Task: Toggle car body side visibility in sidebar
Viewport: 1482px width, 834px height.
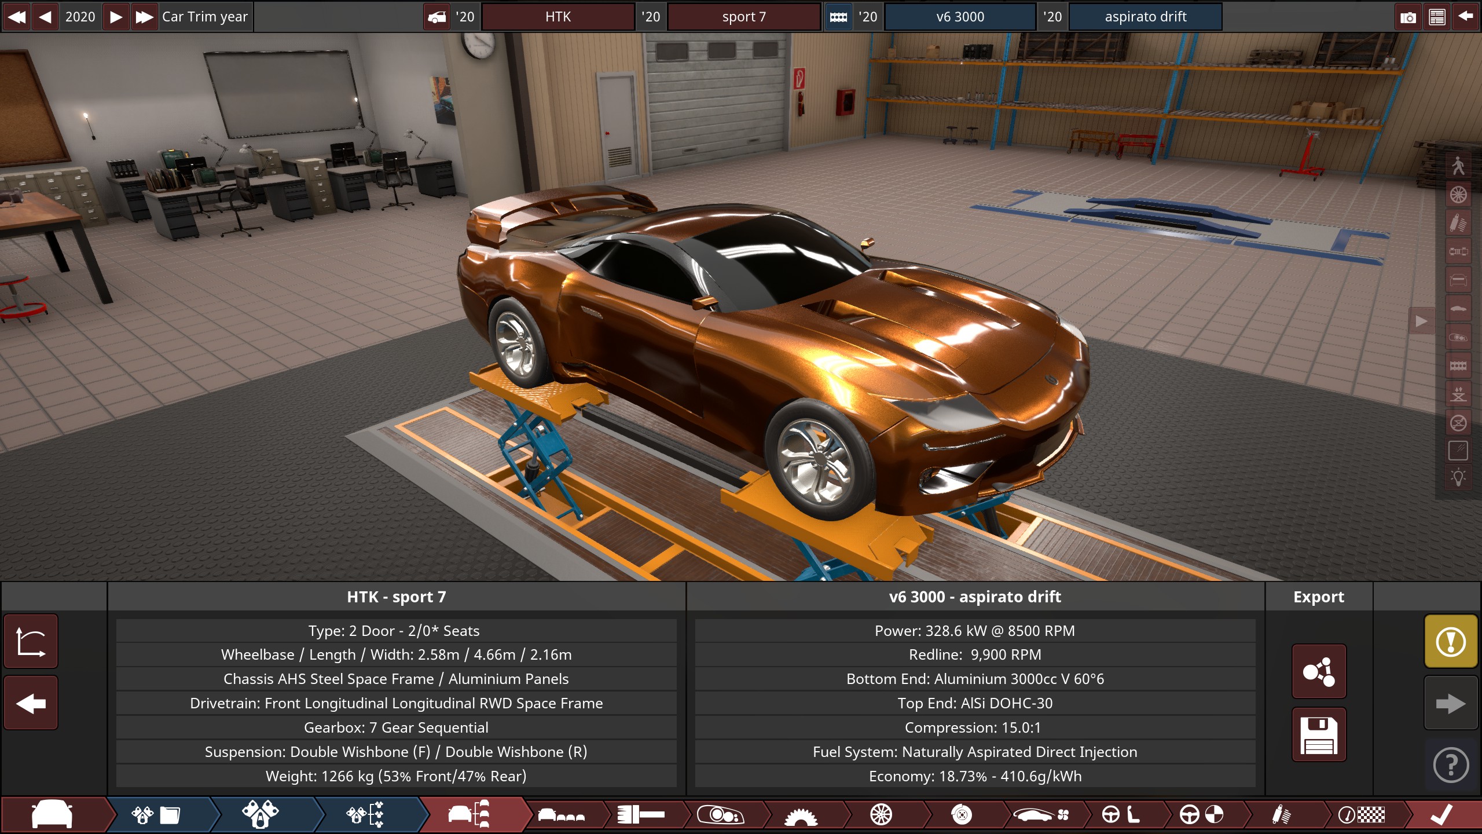Action: point(1458,309)
